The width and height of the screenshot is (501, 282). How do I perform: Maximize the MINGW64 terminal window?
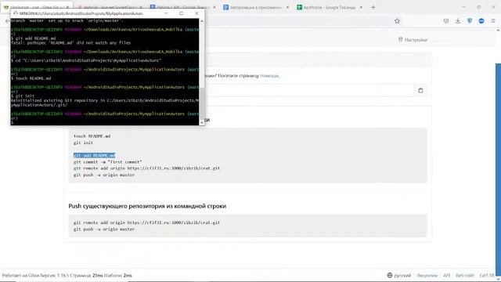click(181, 13)
